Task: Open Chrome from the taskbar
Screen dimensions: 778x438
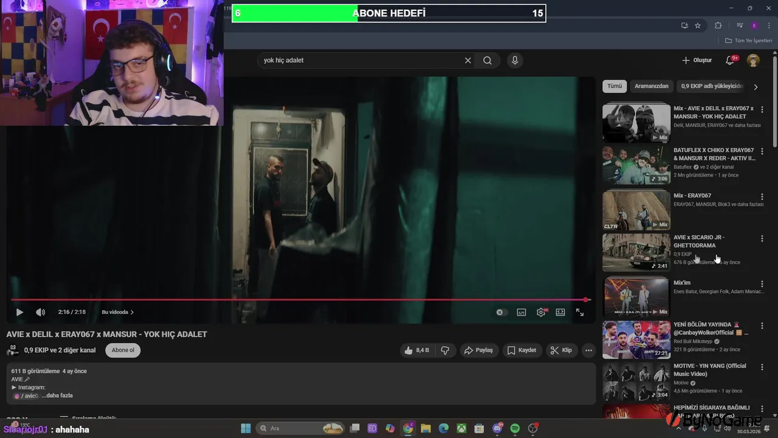Action: pos(408,429)
